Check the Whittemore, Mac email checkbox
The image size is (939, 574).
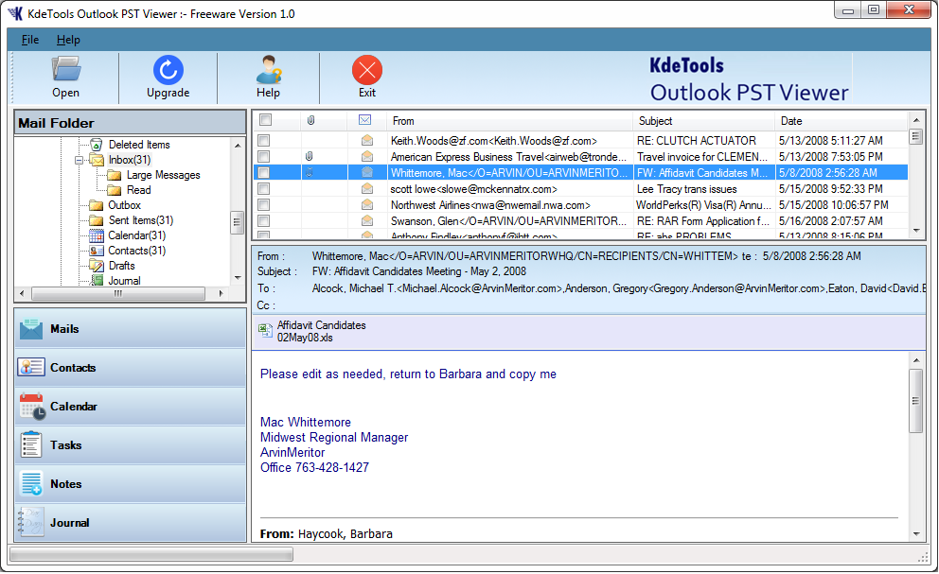[x=263, y=172]
